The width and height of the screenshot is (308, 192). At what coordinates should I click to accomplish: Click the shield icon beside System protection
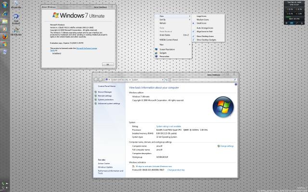click(x=96, y=99)
